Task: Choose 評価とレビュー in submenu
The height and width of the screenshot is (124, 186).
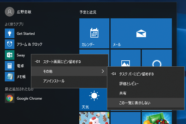Action: point(146,83)
